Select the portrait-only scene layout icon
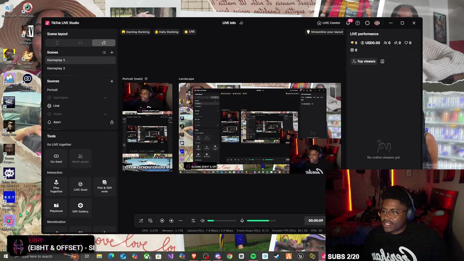464x261 pixels. click(57, 43)
